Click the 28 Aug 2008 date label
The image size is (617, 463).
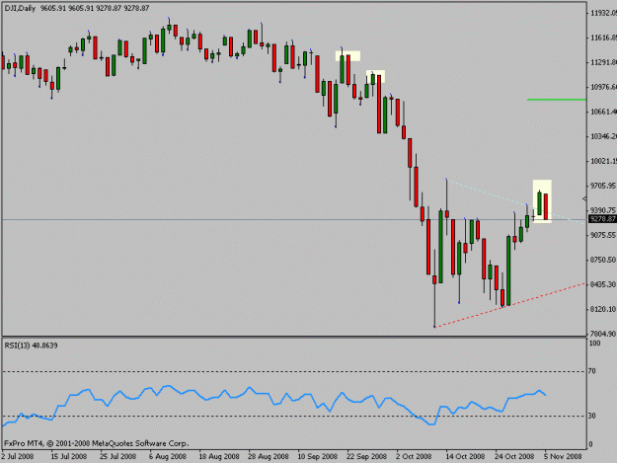[268, 456]
